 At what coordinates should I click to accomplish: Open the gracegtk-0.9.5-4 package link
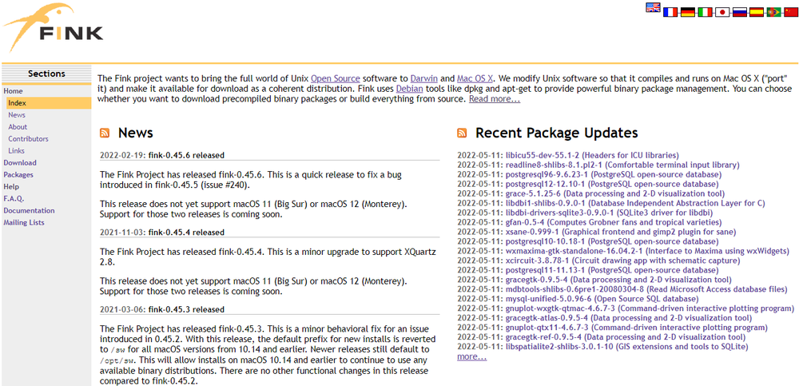pos(618,280)
